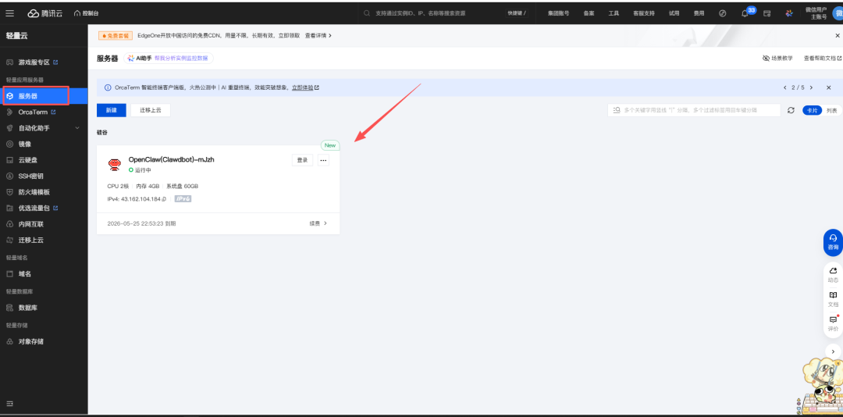Open 数据库 in the sidebar
The image size is (843, 417).
point(28,308)
